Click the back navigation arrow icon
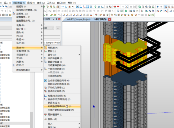 (158, 7)
